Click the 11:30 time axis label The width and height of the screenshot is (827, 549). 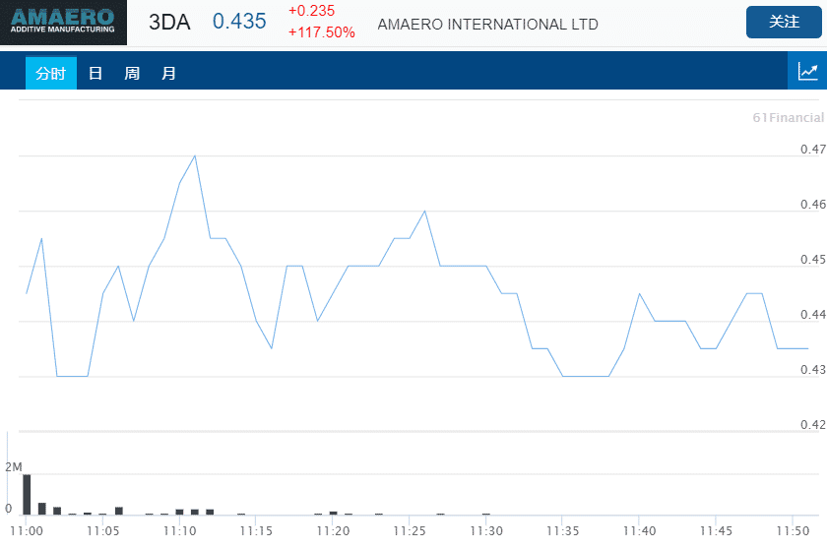485,530
